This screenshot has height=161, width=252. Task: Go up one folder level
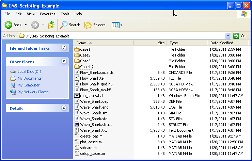51,25
